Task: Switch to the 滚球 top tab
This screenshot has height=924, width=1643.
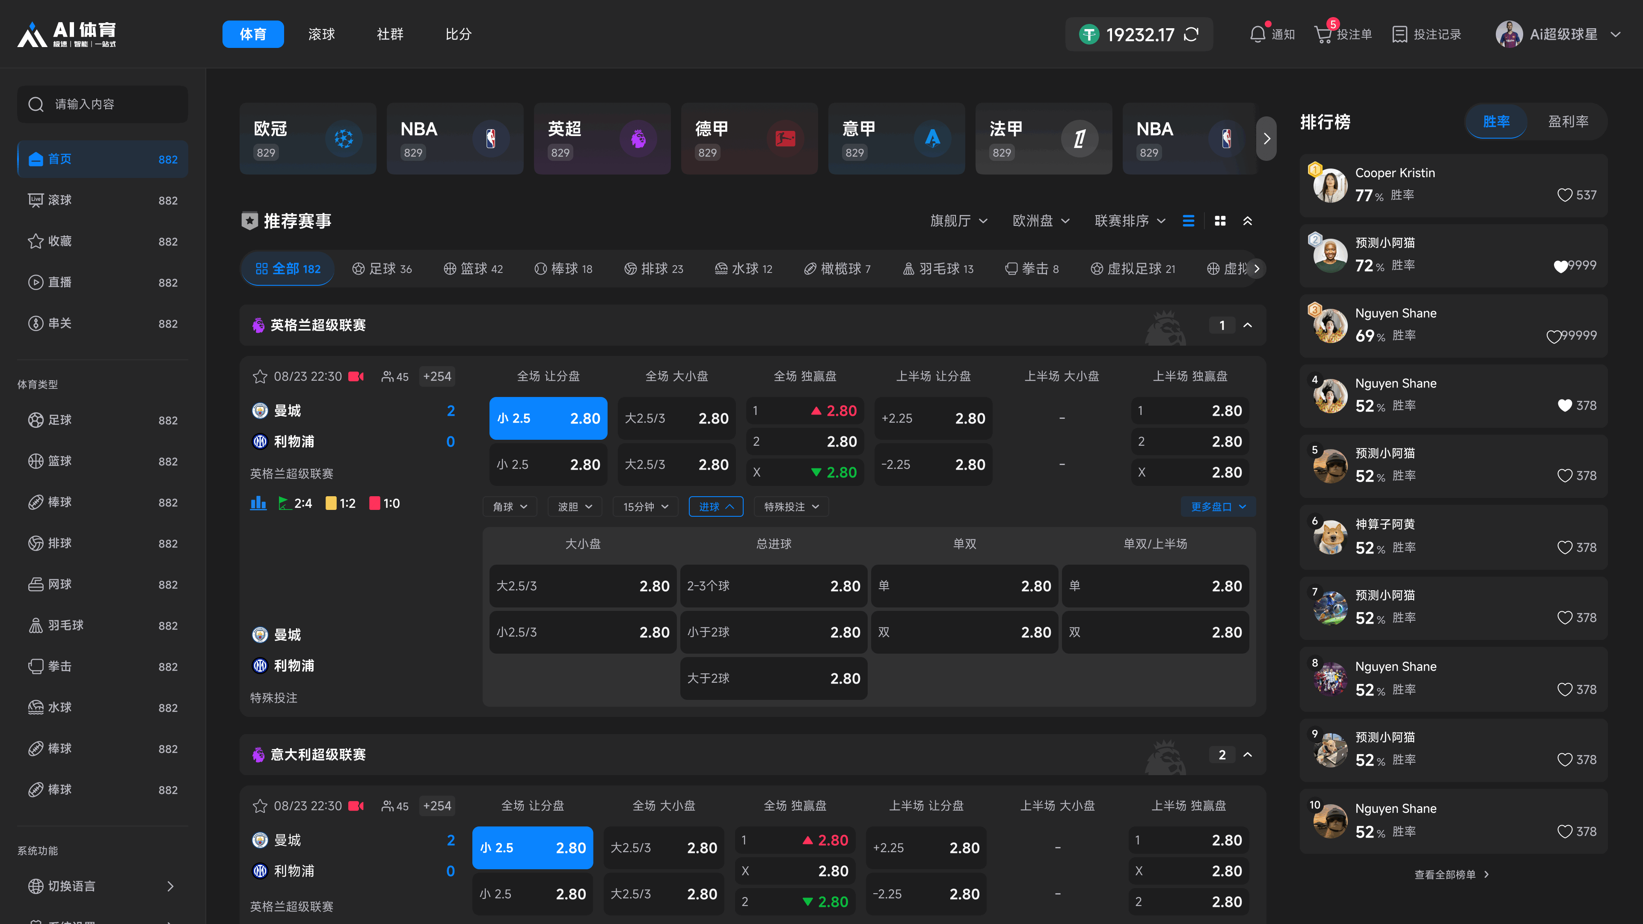Action: point(321,34)
